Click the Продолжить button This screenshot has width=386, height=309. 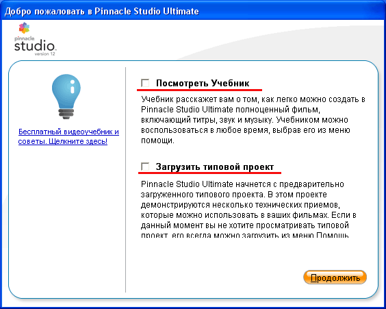pos(335,277)
